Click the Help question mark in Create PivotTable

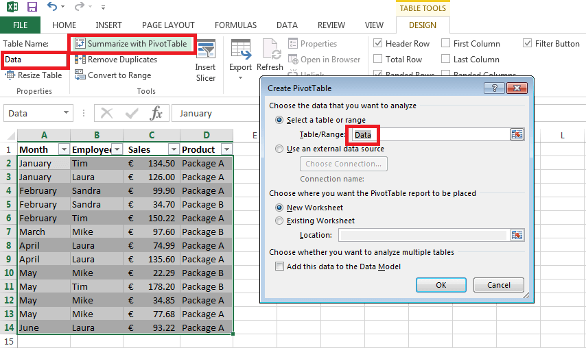coord(494,88)
